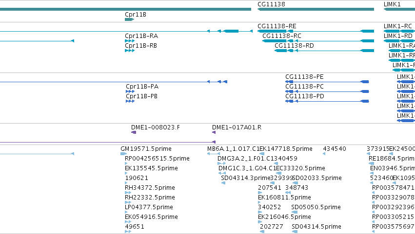Click the LP04377.5prime EST label

(149, 208)
